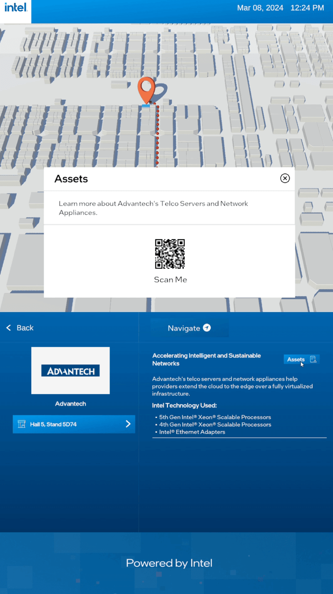Expand Hall 5 stand details with right chevron
333x594 pixels.
128,424
